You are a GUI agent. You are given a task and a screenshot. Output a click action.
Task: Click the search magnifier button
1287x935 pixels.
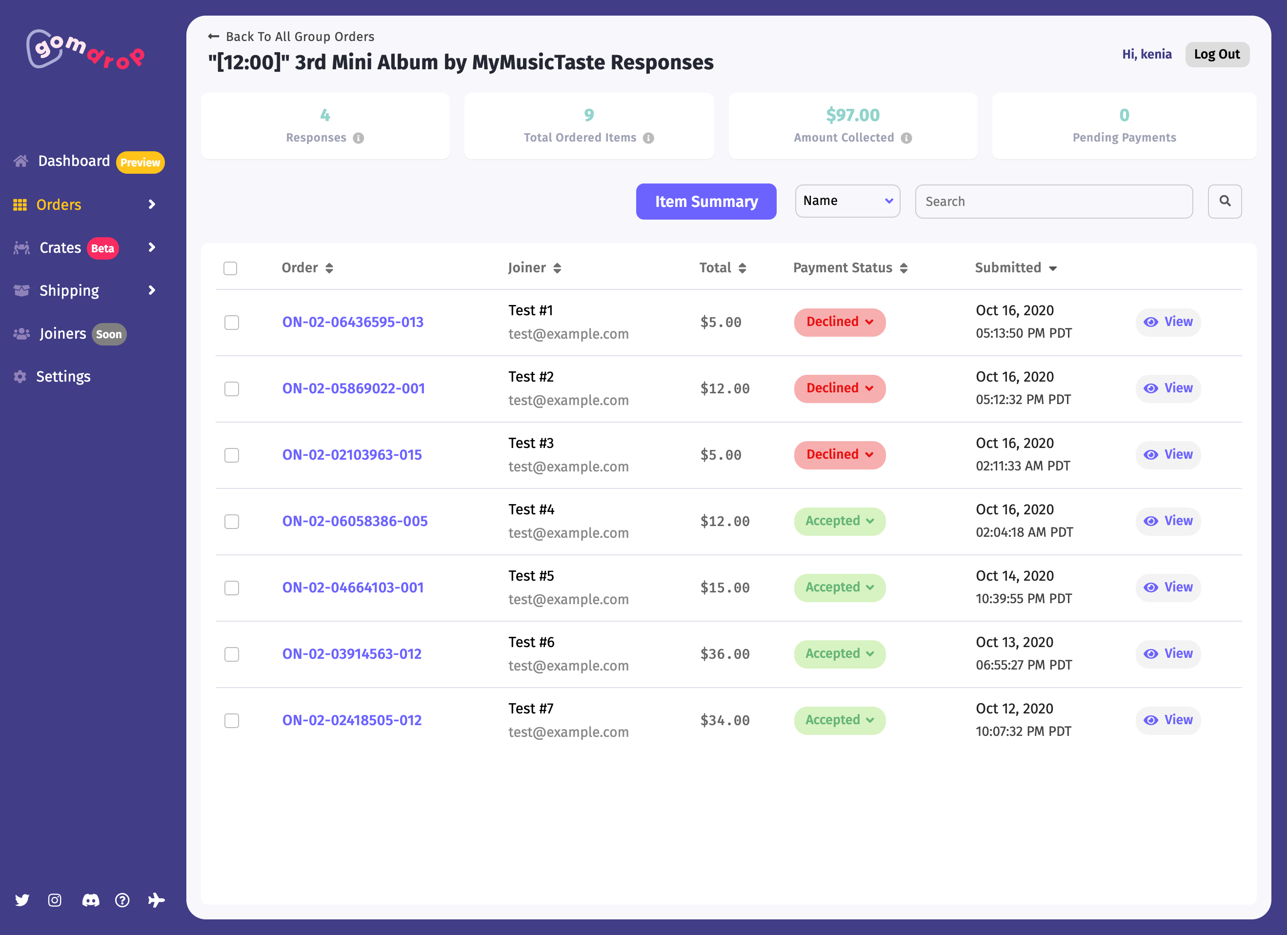click(1225, 201)
